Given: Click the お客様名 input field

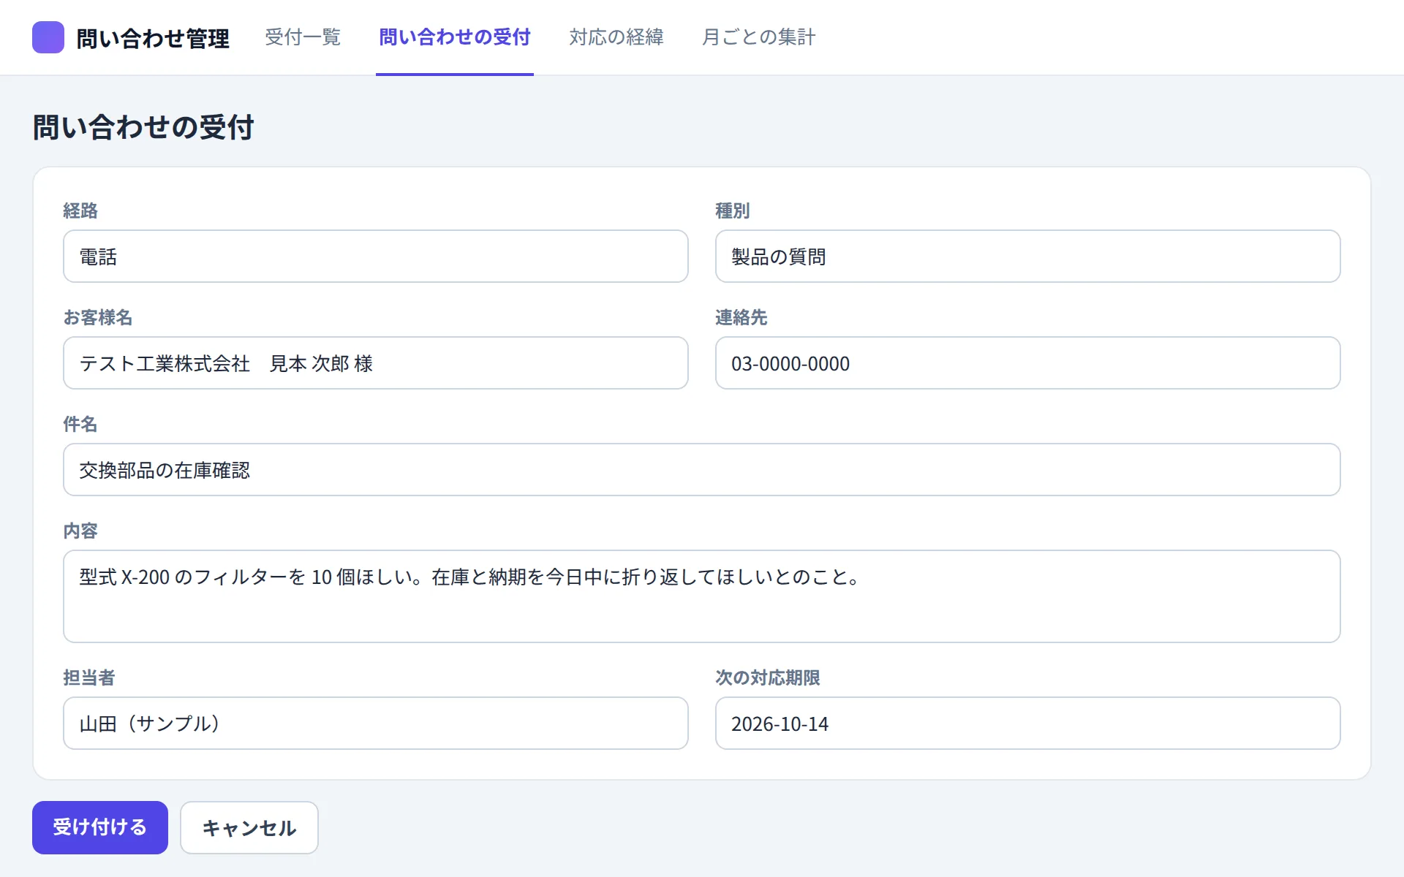Looking at the screenshot, I should click(x=376, y=363).
